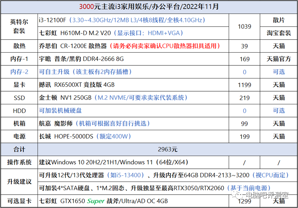Click "天猫" in the SSD row
Screen dimensions: 298x208
pos(279,98)
